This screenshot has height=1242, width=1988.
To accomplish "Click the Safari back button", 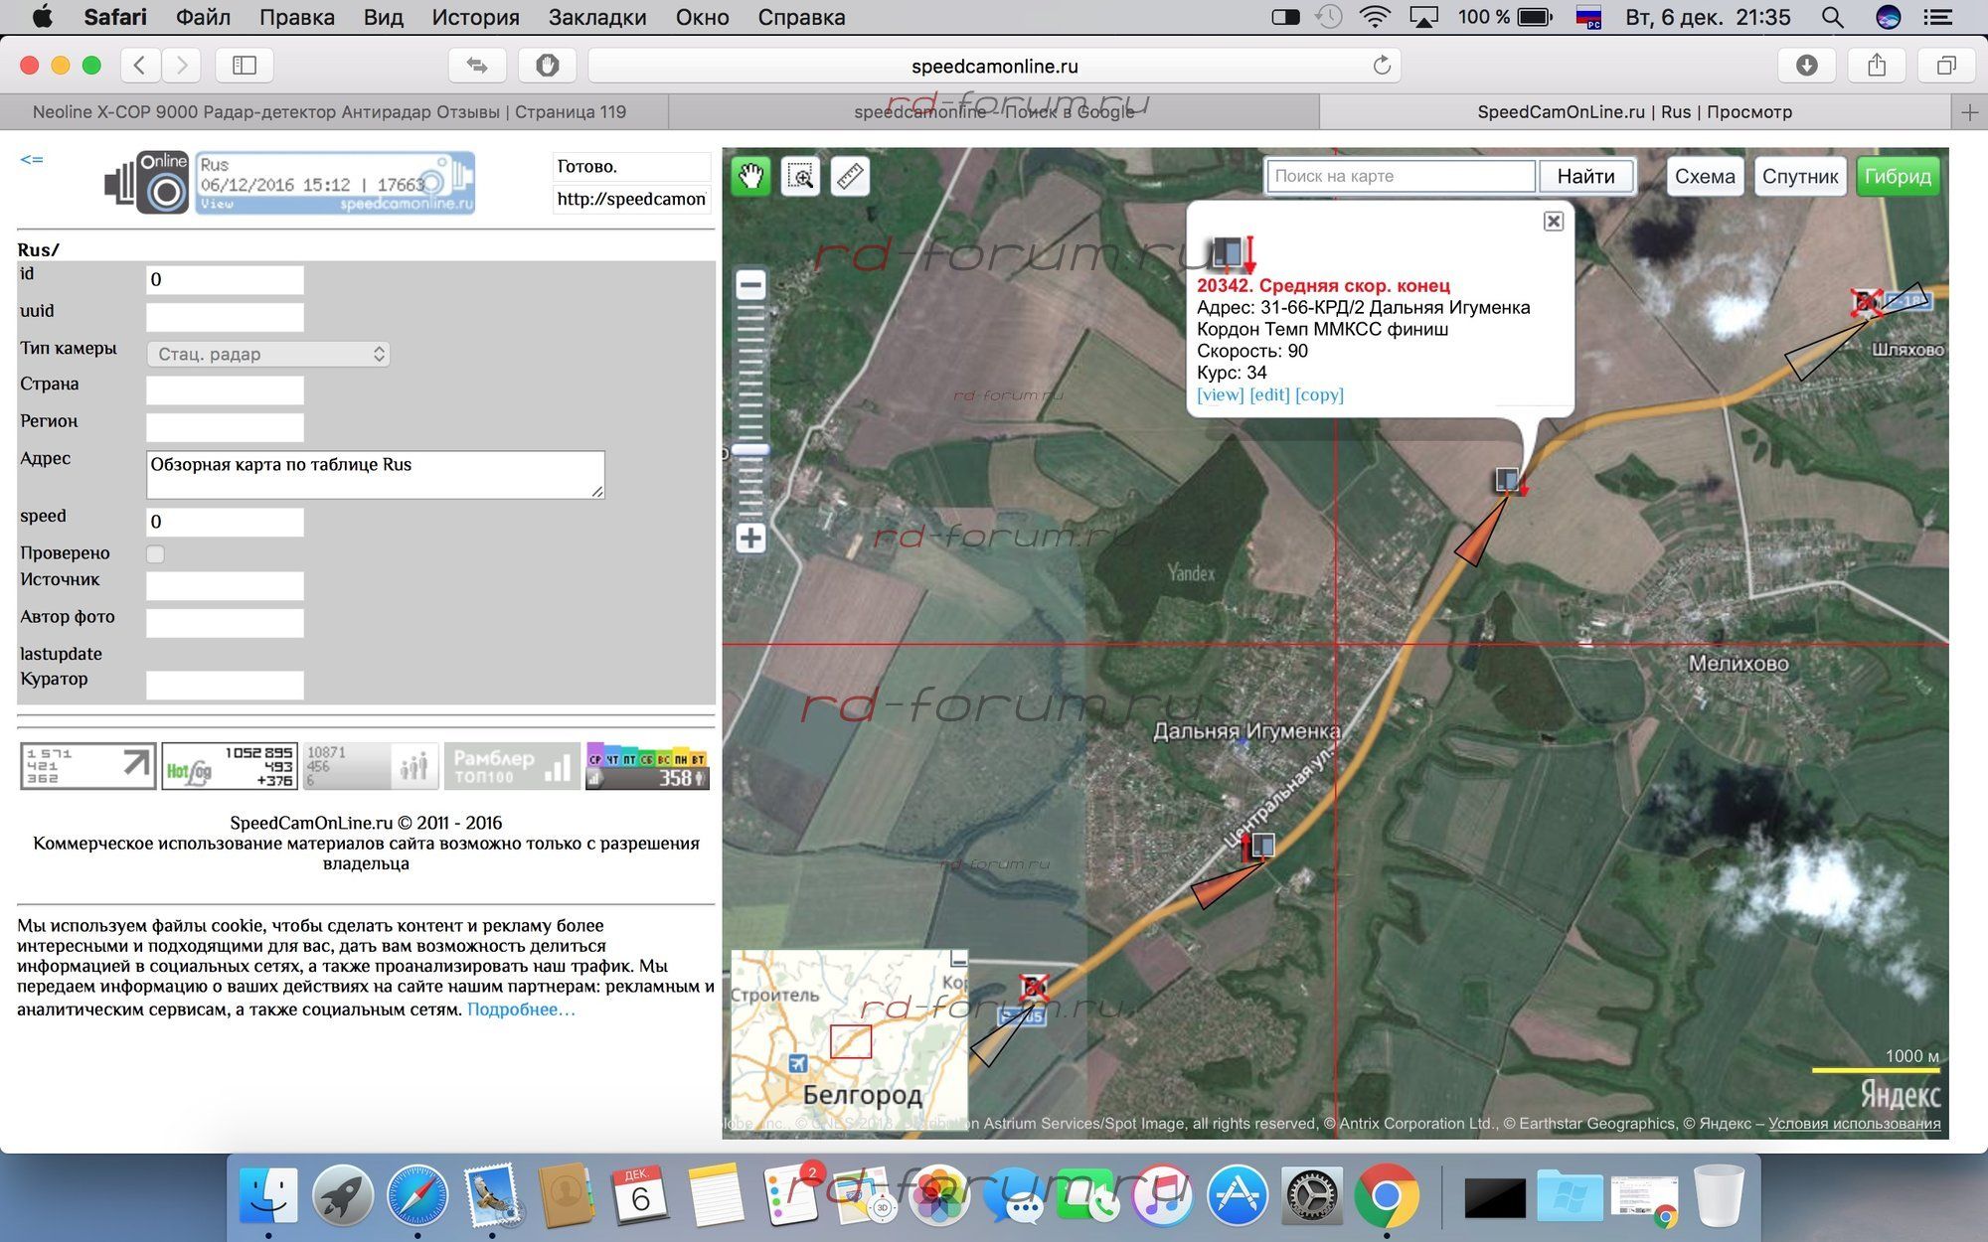I will click(x=140, y=66).
